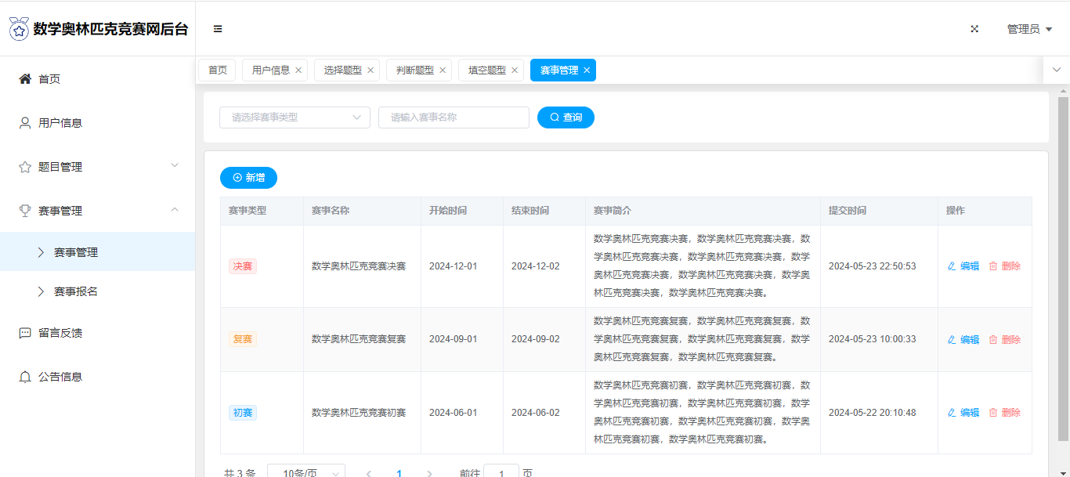Expand the tabs overflow chevron
Screen dimensions: 1070x477
[1056, 70]
